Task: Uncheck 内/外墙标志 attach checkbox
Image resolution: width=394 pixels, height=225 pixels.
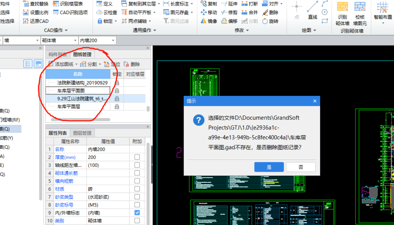Action: (137, 213)
